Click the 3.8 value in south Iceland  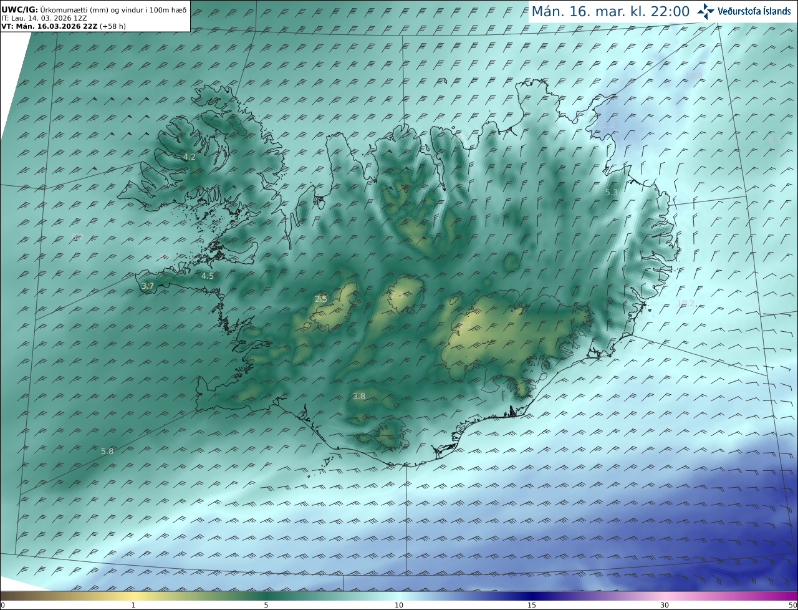(x=359, y=396)
